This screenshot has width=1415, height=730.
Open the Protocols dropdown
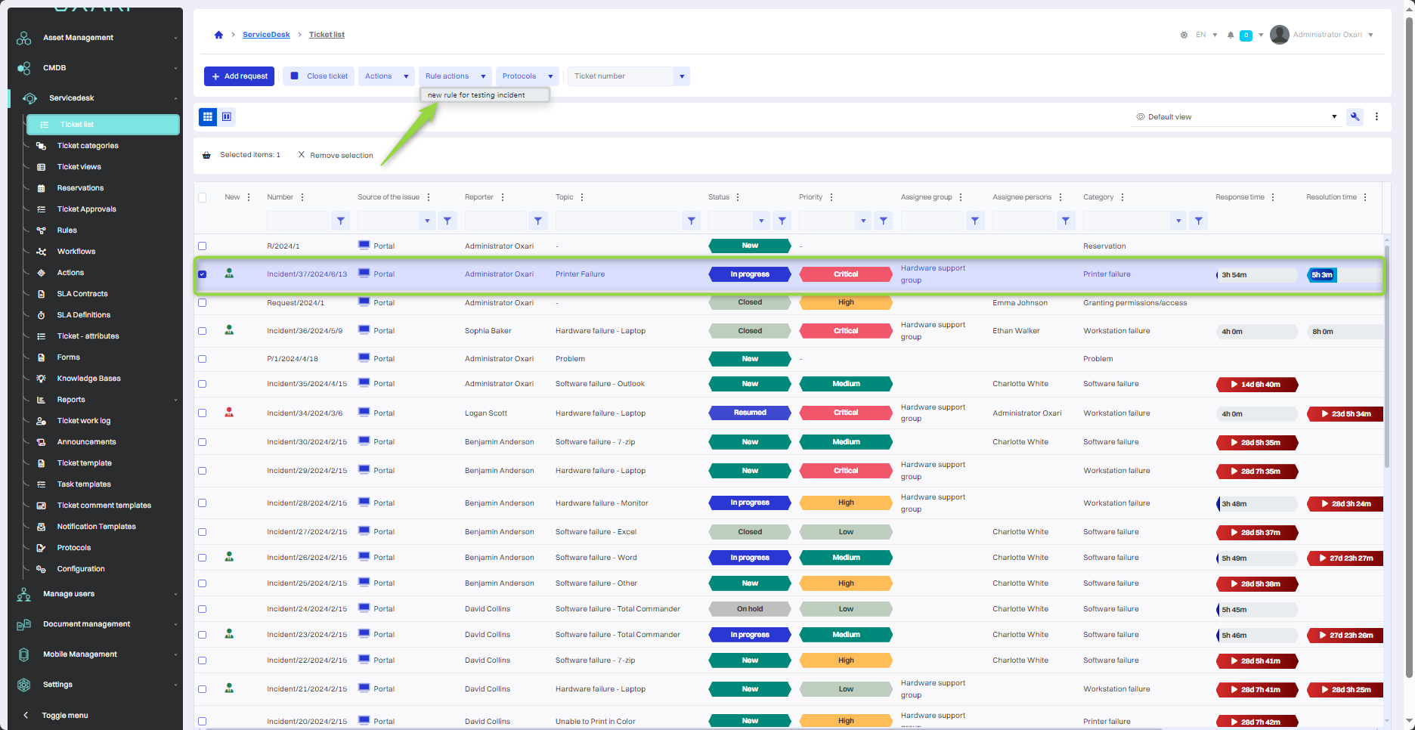tap(527, 76)
